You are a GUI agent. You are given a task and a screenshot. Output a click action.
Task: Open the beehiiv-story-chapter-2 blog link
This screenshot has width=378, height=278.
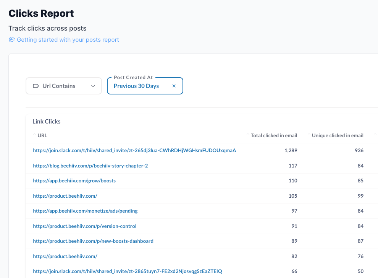(90, 166)
